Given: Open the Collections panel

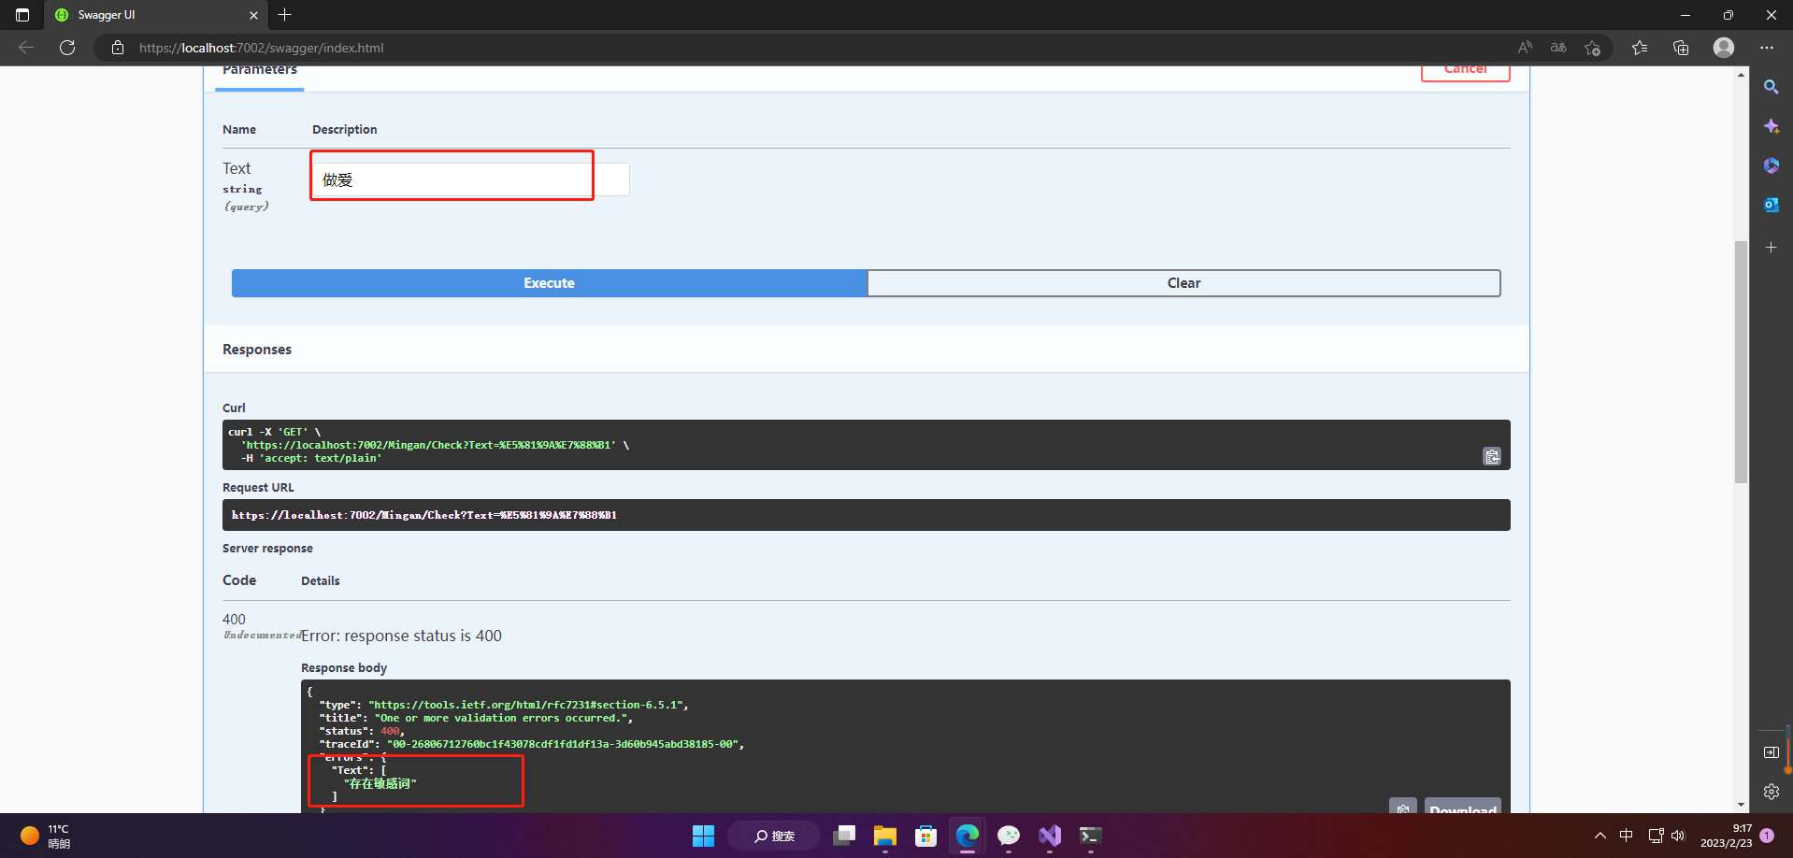Looking at the screenshot, I should (x=1682, y=47).
